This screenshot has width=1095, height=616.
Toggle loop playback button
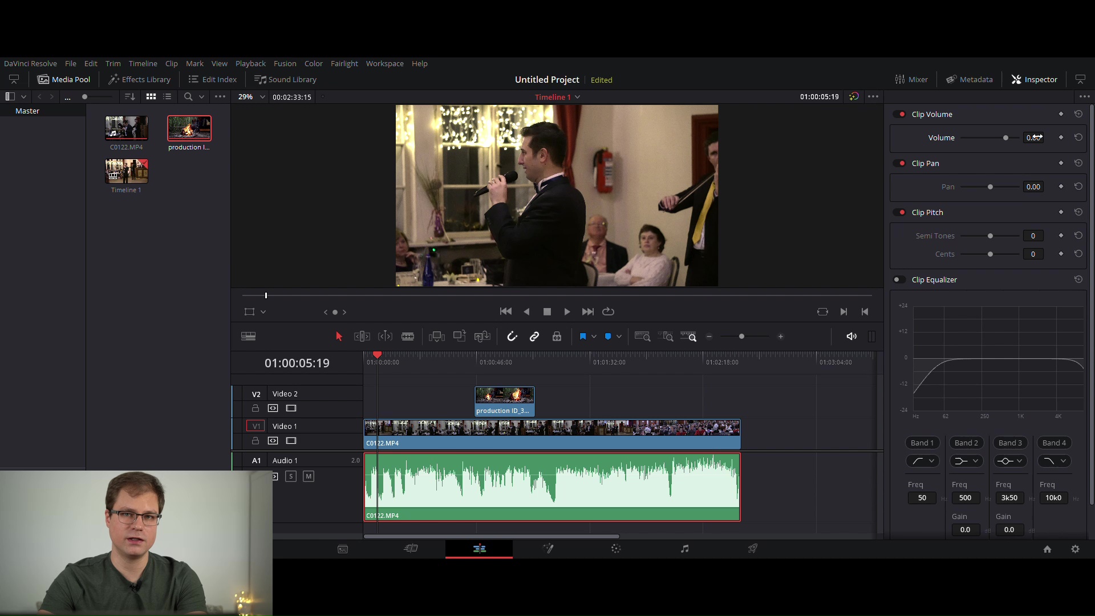(608, 311)
